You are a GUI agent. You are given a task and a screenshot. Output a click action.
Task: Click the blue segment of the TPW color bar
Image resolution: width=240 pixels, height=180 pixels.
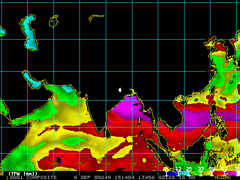click(x=172, y=173)
